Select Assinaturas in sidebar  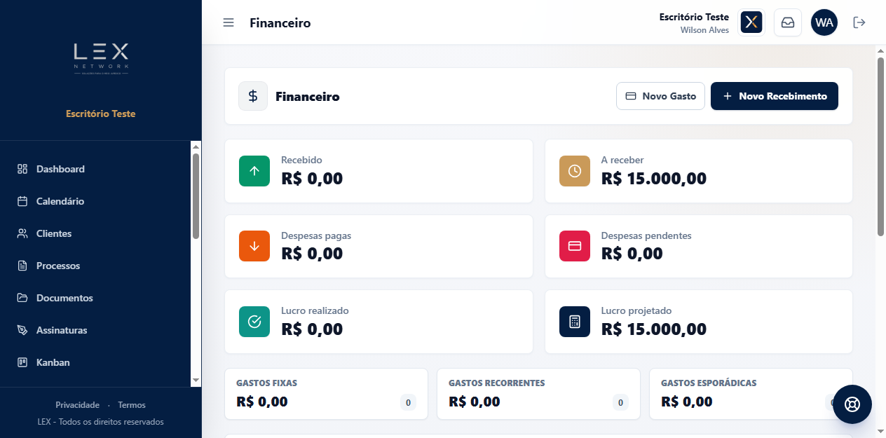95,330
